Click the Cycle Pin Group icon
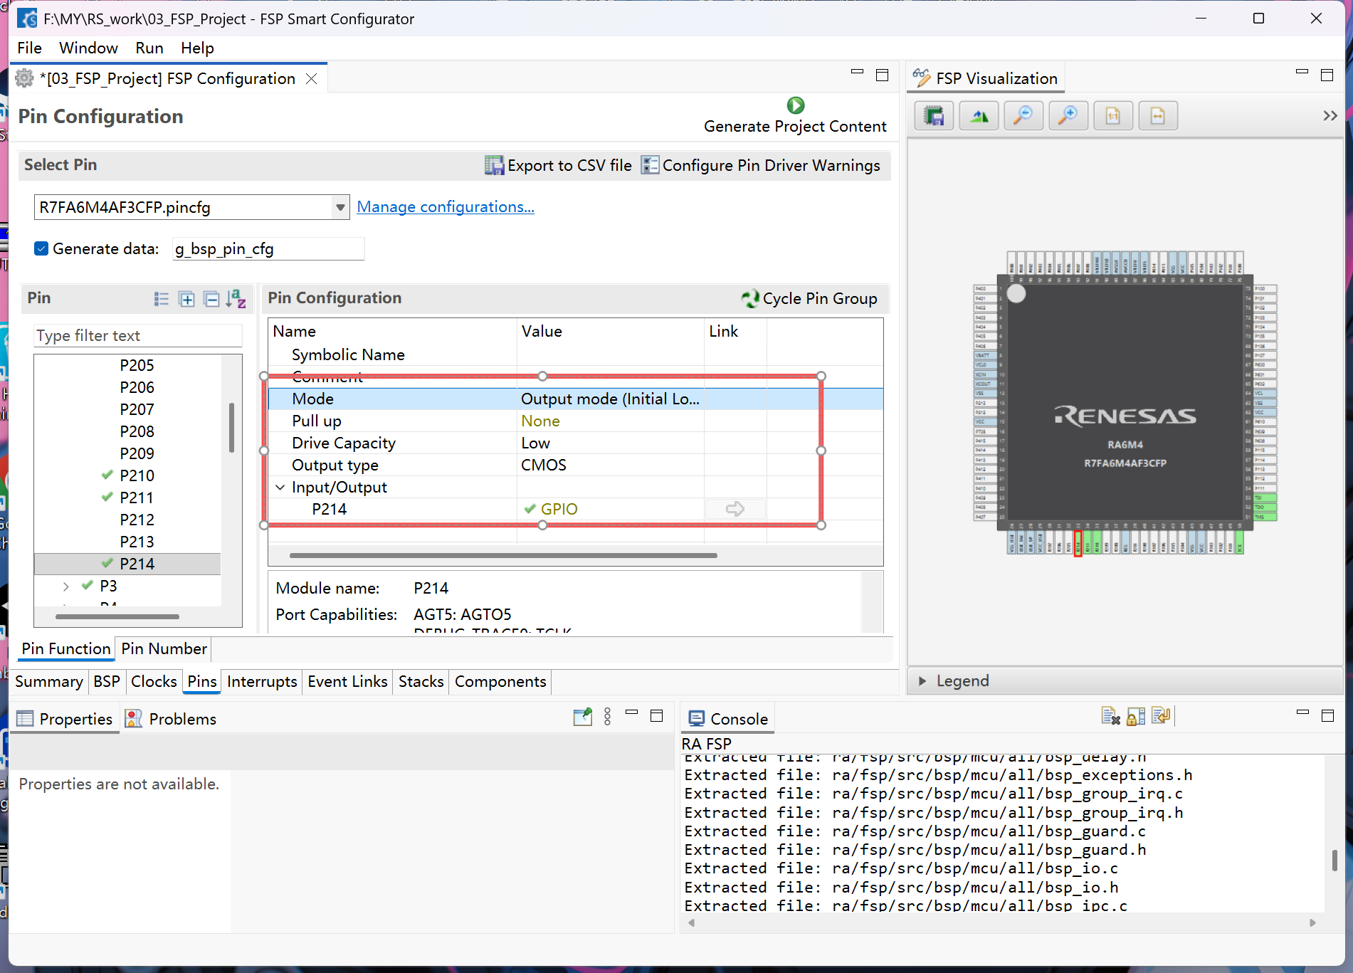 point(750,298)
